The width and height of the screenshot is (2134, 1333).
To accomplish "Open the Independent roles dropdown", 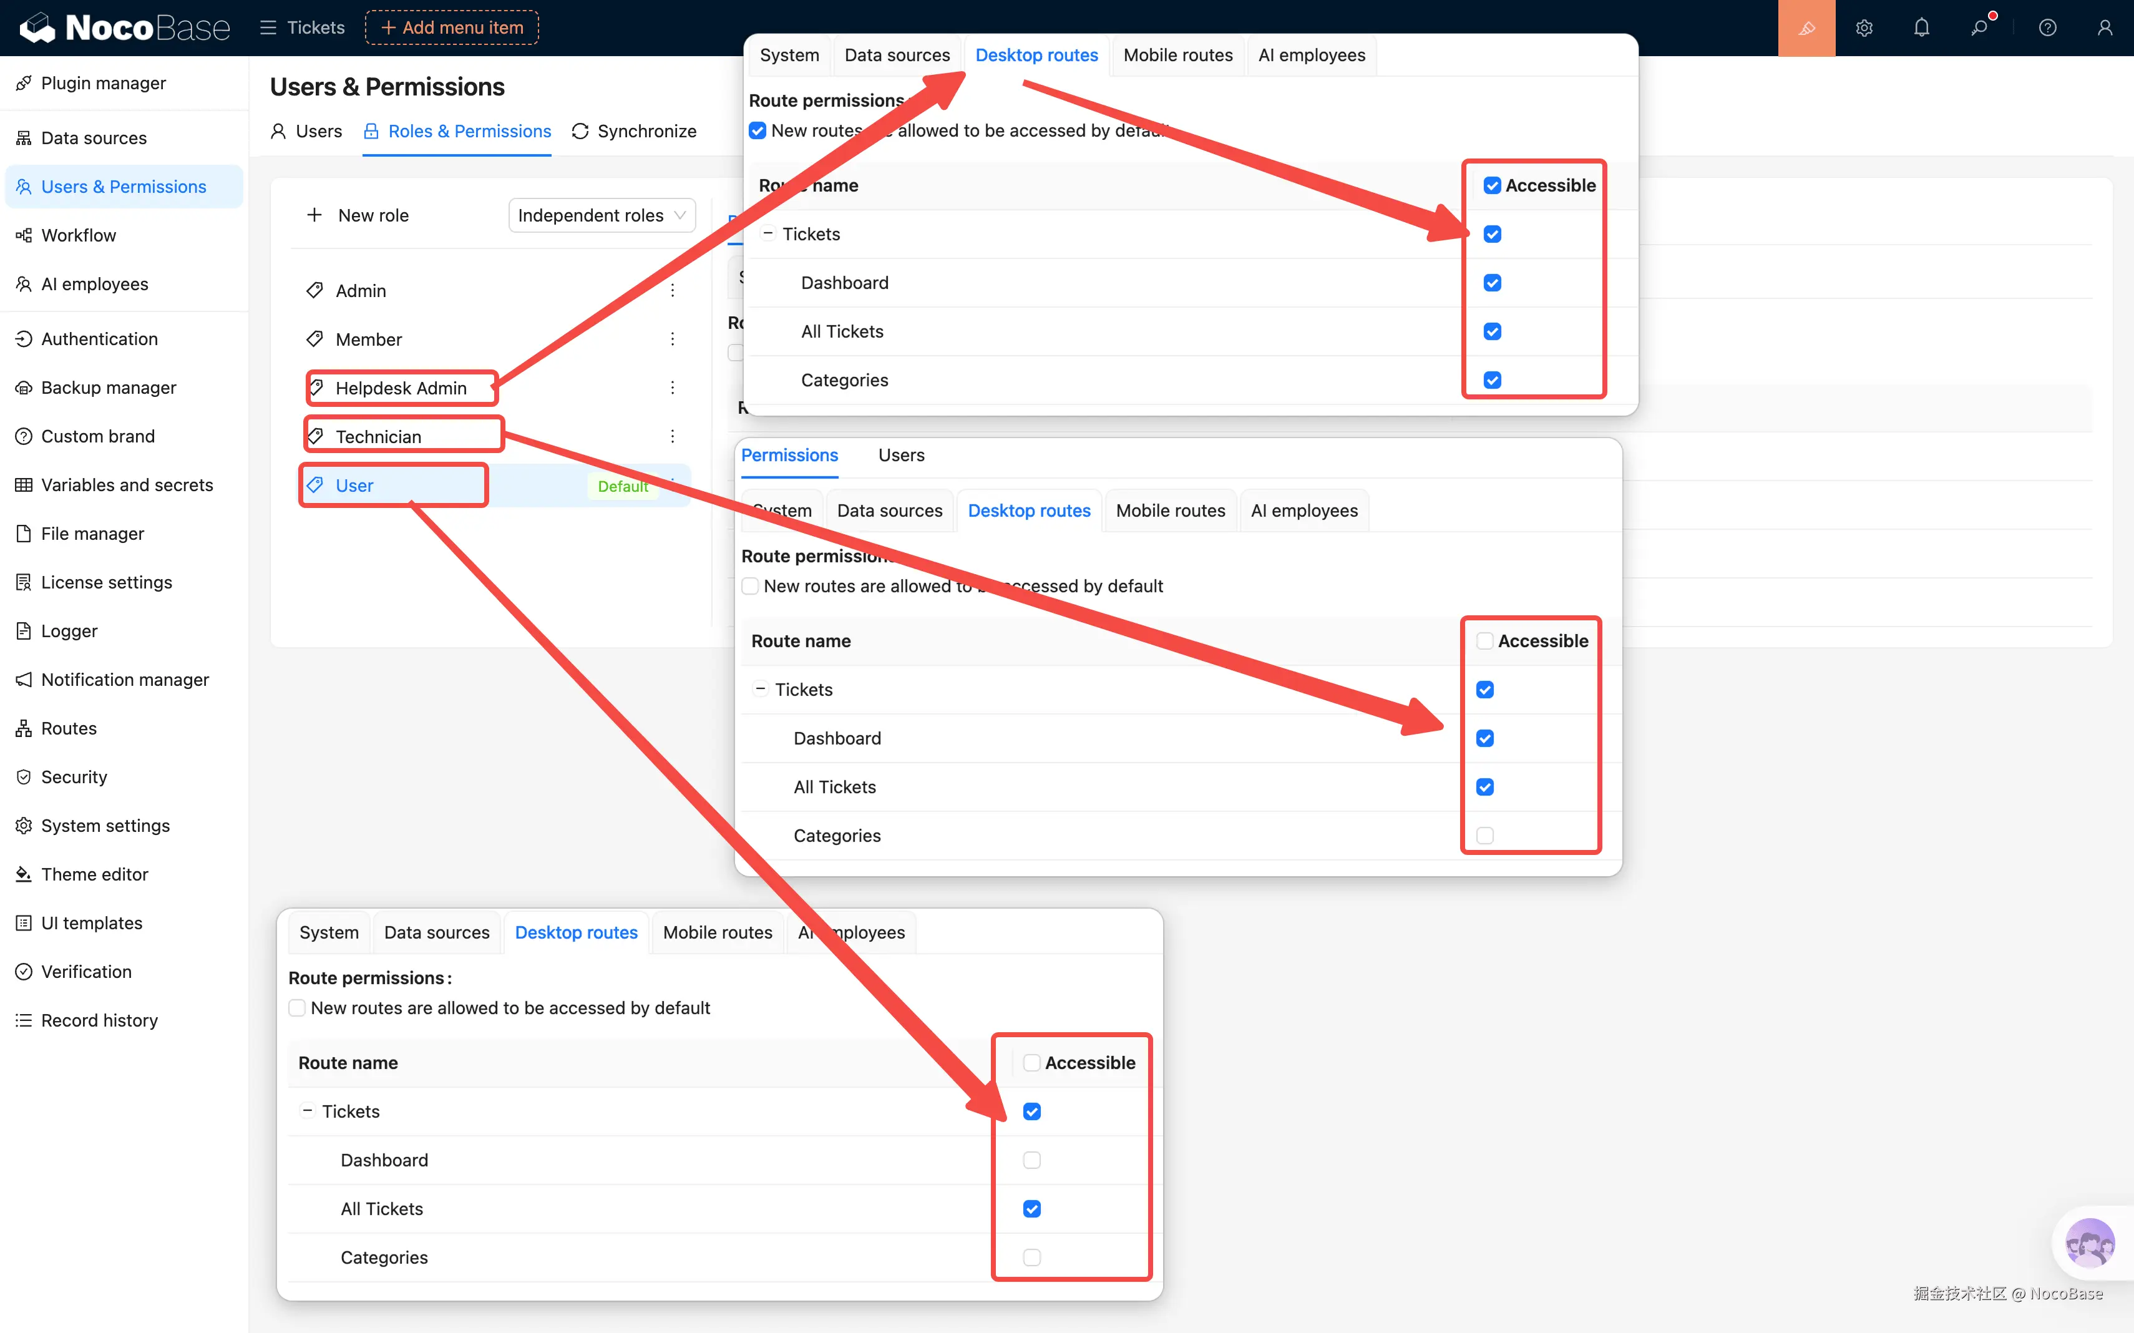I will [601, 215].
